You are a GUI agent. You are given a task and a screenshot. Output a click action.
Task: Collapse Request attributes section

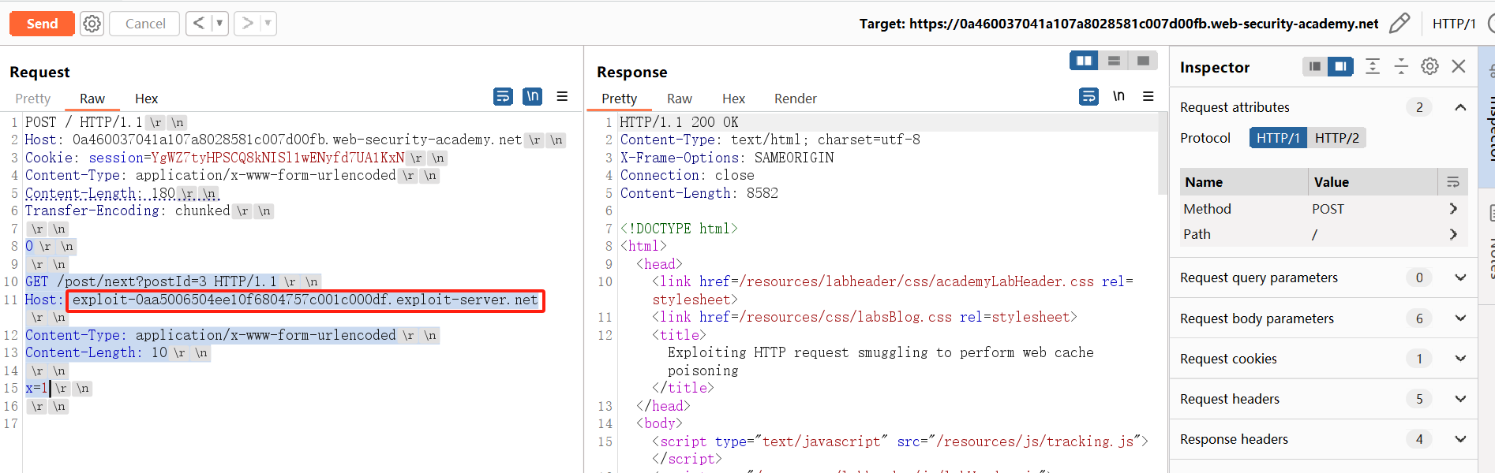pyautogui.click(x=1460, y=107)
